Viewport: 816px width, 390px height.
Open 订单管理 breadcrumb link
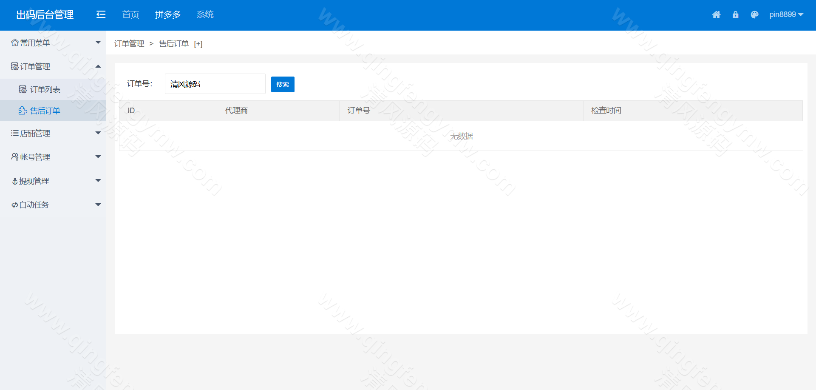pyautogui.click(x=129, y=43)
